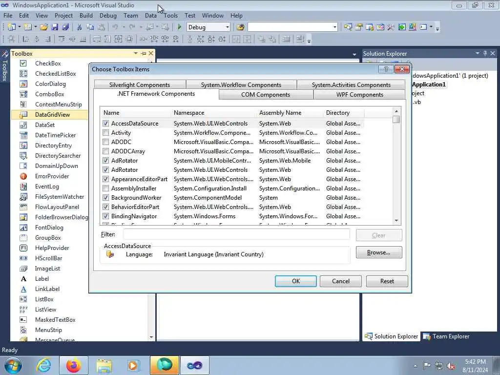This screenshot has height=375, width=500.
Task: Select DataGridView icon in Toolbox
Action: coord(23,115)
